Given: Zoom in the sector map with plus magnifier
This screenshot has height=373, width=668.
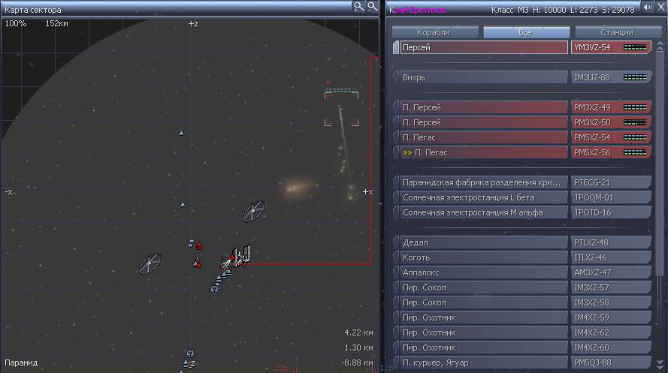Looking at the screenshot, I should [358, 7].
